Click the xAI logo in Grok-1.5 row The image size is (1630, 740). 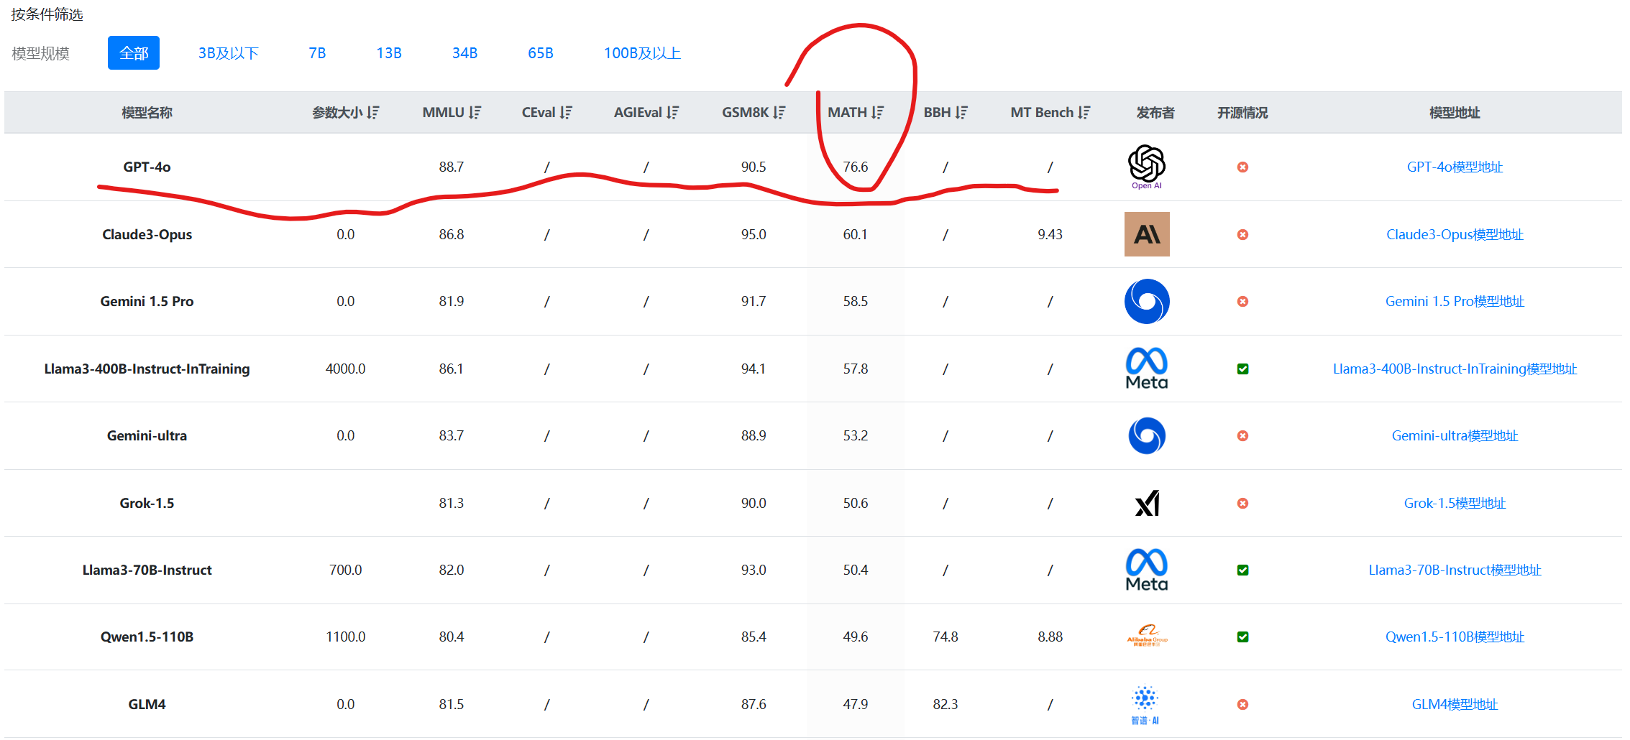tap(1147, 503)
